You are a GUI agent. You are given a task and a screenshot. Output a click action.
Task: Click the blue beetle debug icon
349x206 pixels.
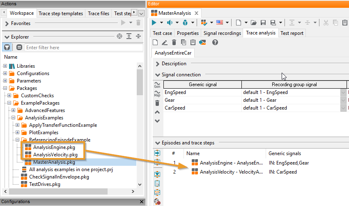tap(185, 23)
